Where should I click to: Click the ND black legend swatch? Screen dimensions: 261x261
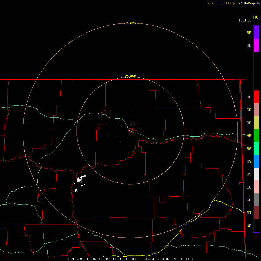click(256, 226)
